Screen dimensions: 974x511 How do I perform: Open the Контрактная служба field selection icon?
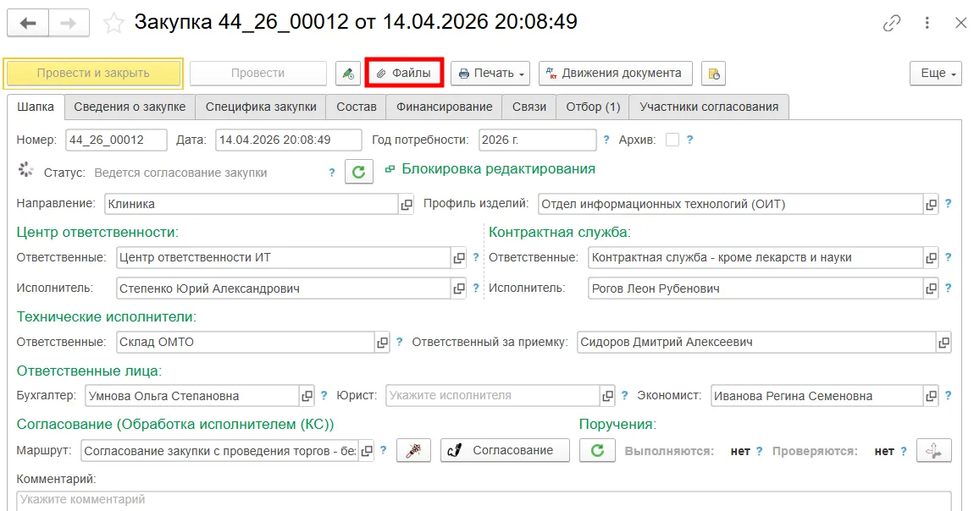(x=931, y=258)
